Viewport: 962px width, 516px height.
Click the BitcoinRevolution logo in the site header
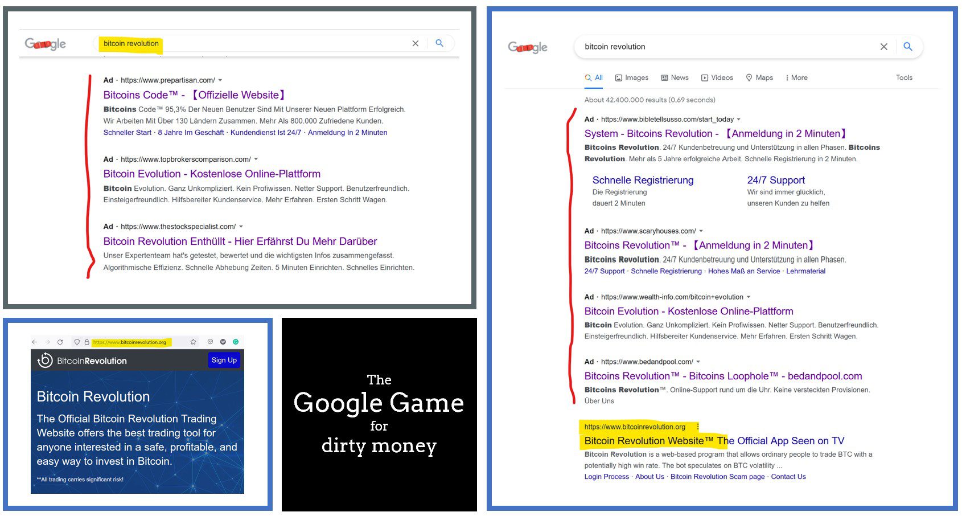coord(82,361)
